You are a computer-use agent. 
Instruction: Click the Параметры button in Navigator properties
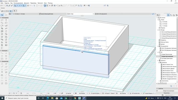[167, 93]
